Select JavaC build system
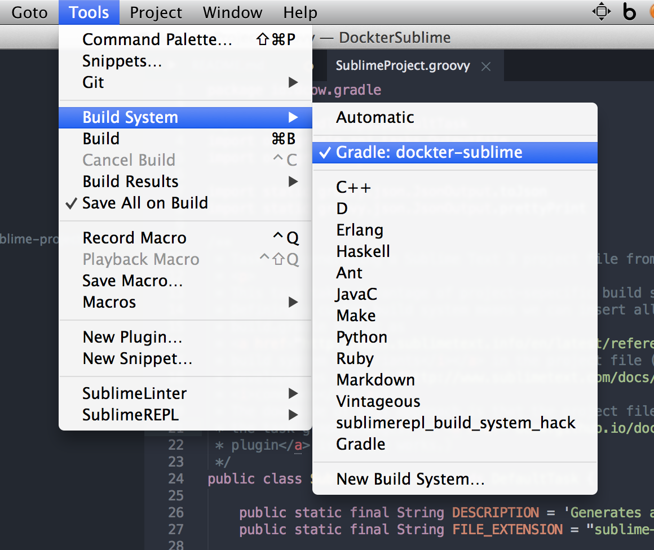 (454, 294)
